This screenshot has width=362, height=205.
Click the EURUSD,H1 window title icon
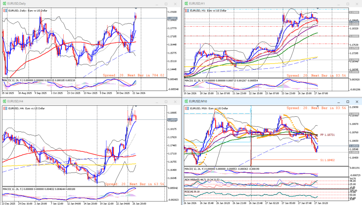pyautogui.click(x=186, y=3)
